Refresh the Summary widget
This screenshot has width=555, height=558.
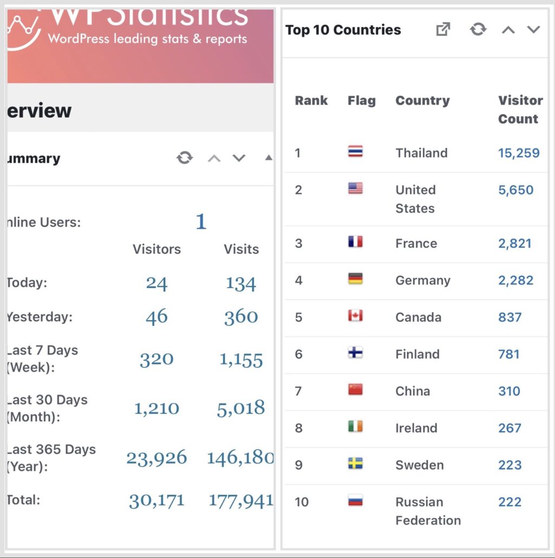[185, 158]
